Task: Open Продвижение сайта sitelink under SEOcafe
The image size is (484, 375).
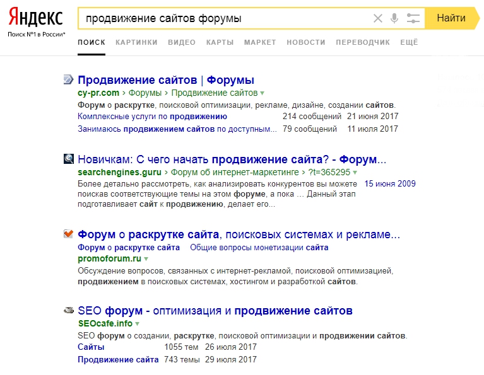Action: (x=118, y=360)
